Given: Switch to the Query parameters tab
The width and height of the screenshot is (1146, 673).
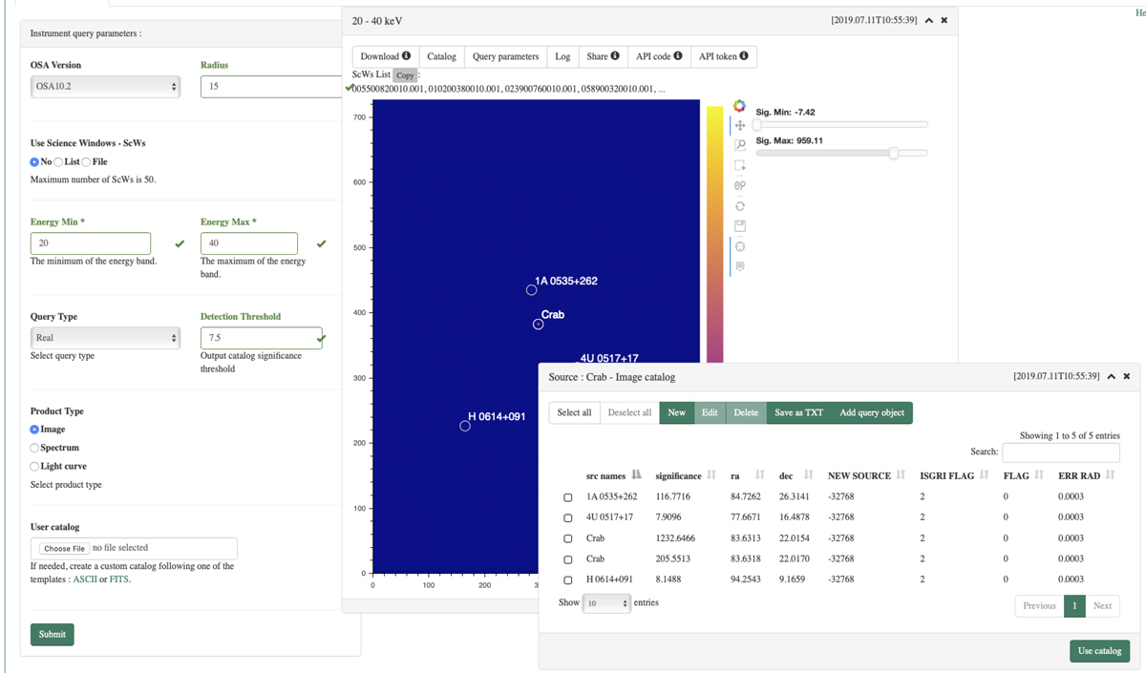Looking at the screenshot, I should (x=505, y=56).
